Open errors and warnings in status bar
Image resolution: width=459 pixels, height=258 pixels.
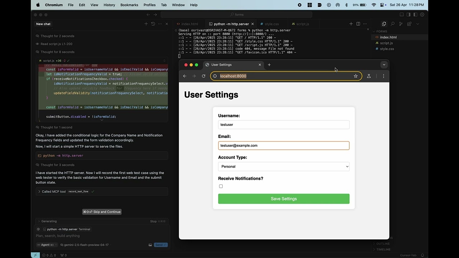tap(49, 255)
